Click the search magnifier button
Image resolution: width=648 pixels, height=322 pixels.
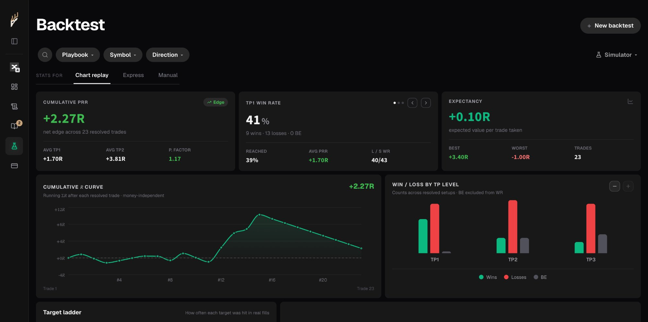45,55
